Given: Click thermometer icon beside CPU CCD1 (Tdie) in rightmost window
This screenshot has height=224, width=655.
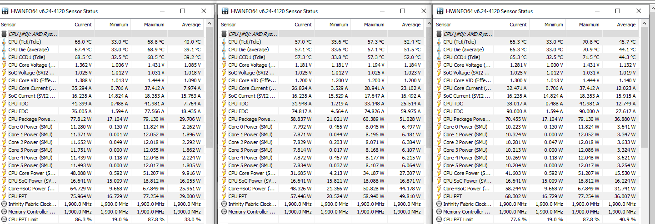Looking at the screenshot, I should (x=439, y=57).
